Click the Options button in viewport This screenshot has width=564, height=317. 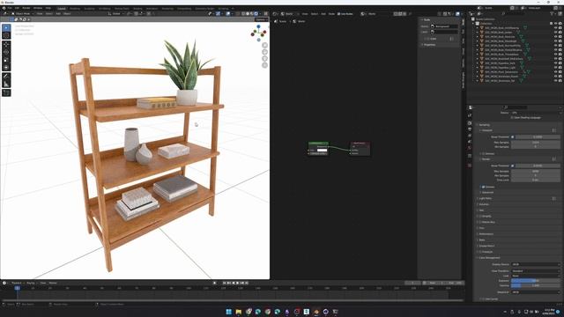[x=261, y=19]
